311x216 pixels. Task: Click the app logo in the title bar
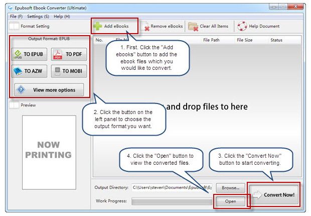11,8
